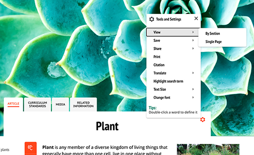Click the Plant article title
Viewport: 254px width, 155px height.
(107, 126)
